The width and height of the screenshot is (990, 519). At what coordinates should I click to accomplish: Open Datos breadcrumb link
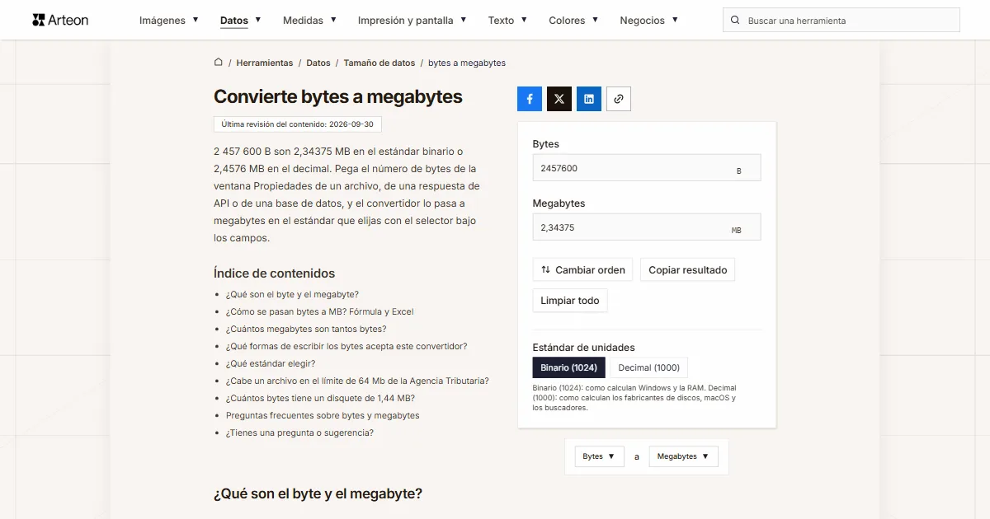[318, 63]
